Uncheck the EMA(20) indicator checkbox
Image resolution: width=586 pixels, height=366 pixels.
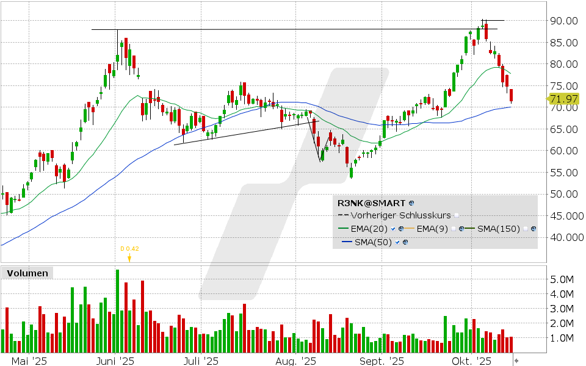tap(394, 229)
